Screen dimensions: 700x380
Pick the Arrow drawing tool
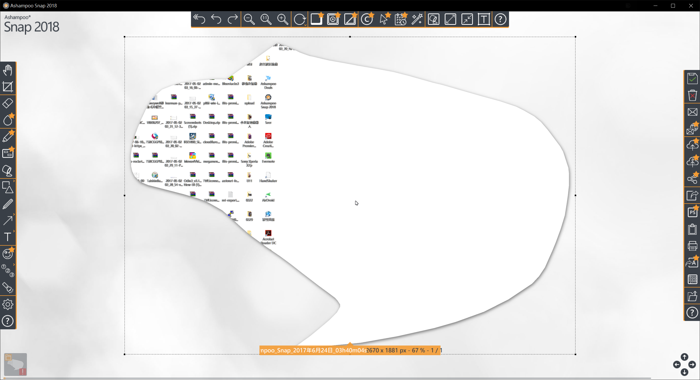pyautogui.click(x=8, y=220)
